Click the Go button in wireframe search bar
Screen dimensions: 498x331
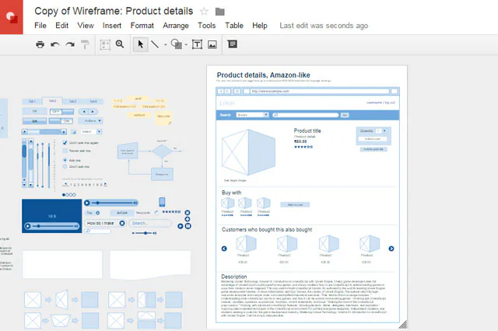click(x=345, y=115)
